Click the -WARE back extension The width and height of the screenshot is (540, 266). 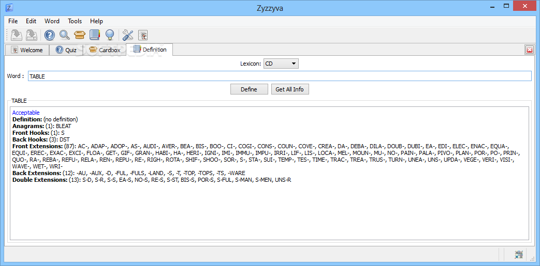point(236,173)
